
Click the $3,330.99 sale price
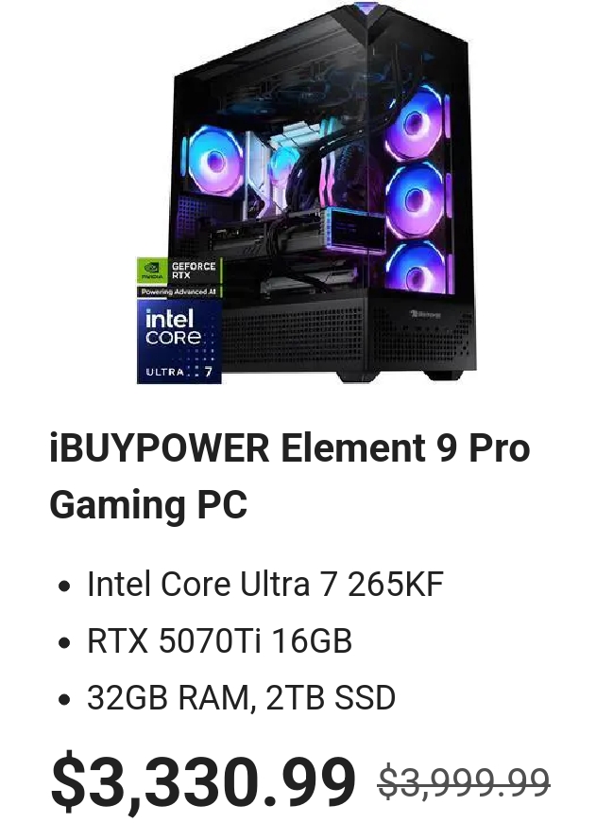click(203, 780)
